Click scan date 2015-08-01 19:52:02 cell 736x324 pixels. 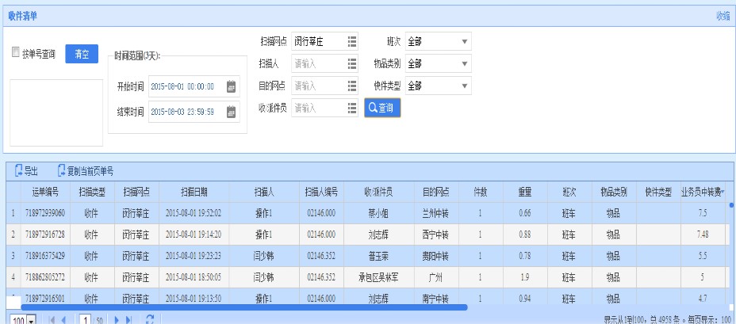194,213
